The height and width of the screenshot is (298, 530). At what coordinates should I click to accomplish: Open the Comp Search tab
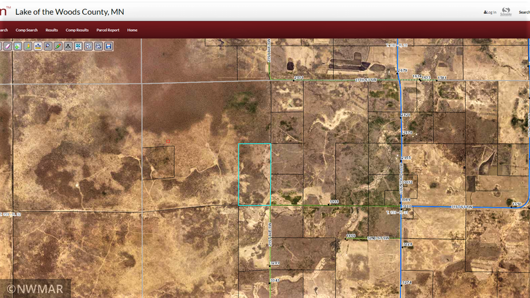click(x=26, y=30)
